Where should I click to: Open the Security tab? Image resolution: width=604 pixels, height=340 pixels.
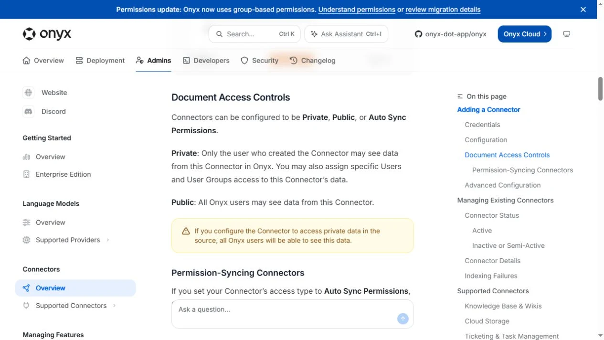click(259, 61)
